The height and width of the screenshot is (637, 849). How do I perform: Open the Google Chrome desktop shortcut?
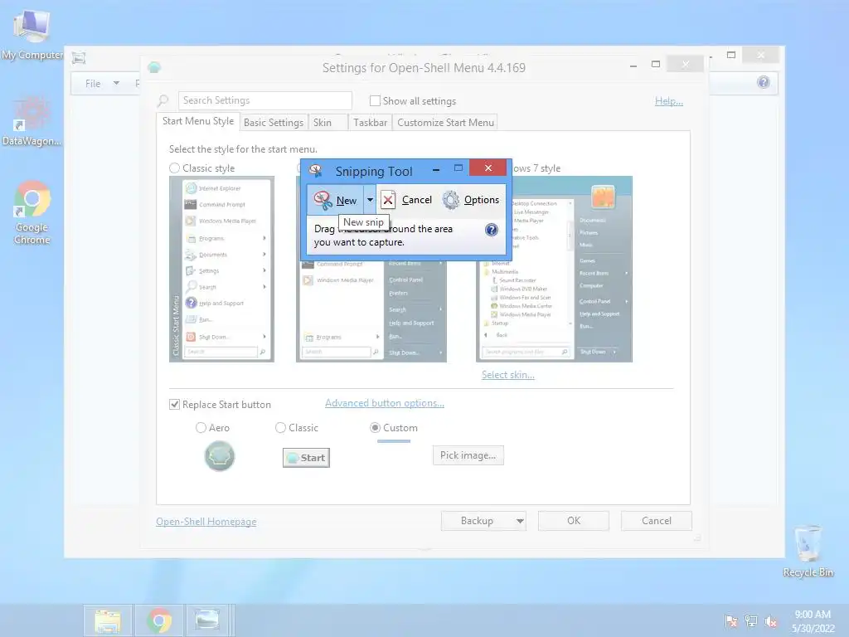(x=32, y=212)
